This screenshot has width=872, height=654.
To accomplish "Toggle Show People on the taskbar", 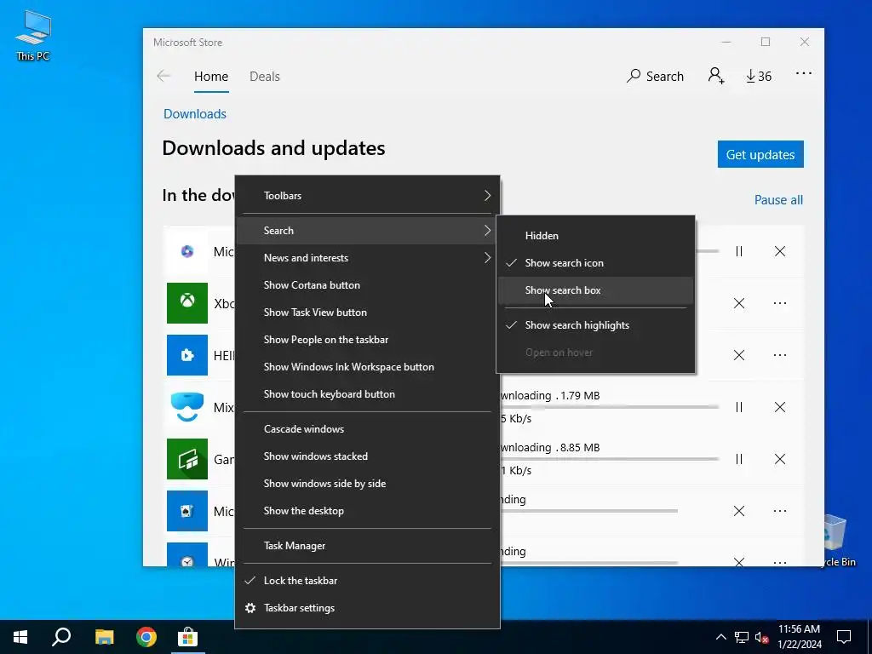I will [x=368, y=339].
